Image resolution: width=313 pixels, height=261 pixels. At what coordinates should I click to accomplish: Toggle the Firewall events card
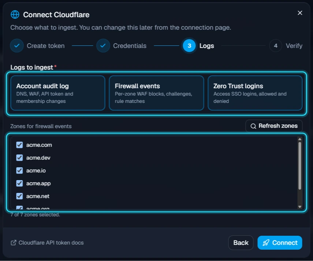tap(157, 93)
